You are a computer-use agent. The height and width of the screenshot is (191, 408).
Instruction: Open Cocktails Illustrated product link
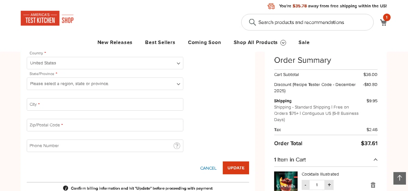tap(320, 174)
